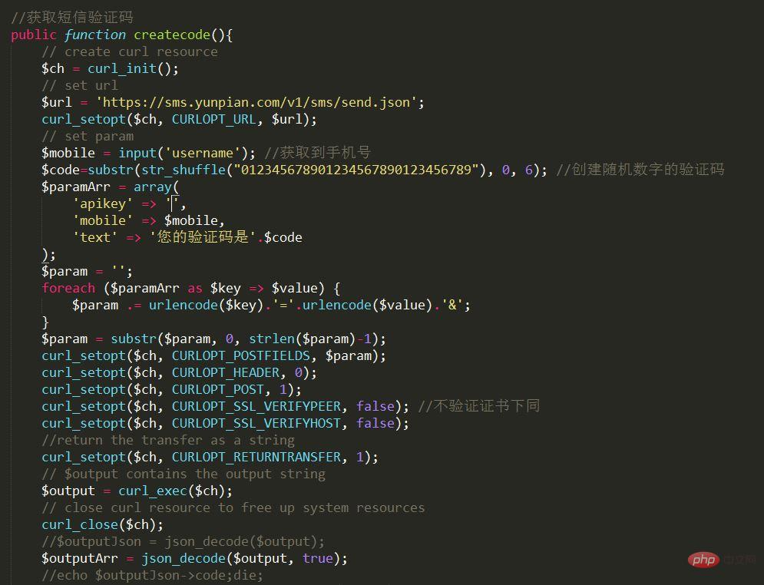This screenshot has width=764, height=585.
Task: Click the curl_exec($ch) call
Action: 171,491
